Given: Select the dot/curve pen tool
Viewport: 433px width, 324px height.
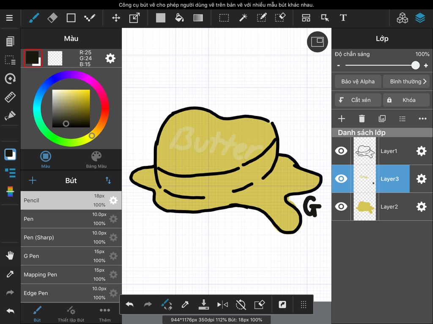Looking at the screenshot, I should (90, 18).
